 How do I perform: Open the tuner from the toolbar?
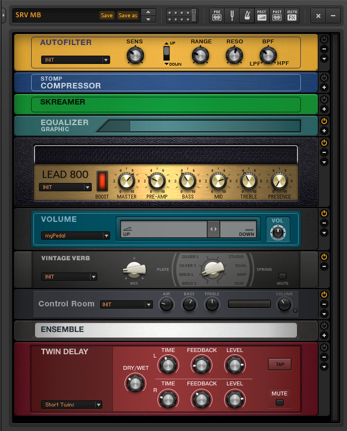[x=232, y=16]
